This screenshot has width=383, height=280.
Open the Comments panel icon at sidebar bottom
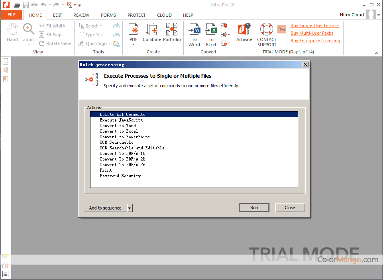5,257
